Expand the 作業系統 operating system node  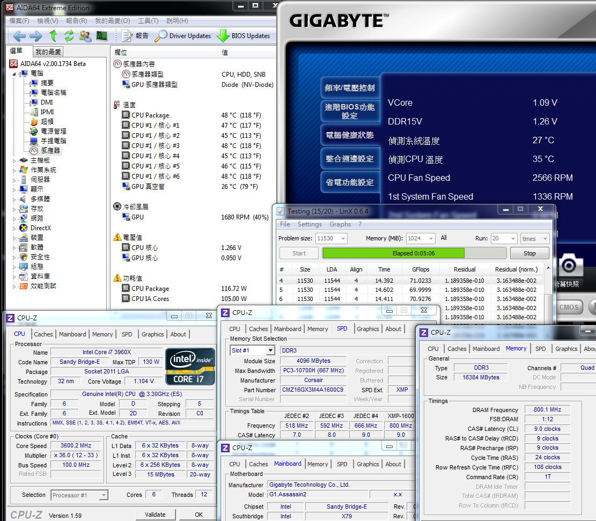click(14, 171)
